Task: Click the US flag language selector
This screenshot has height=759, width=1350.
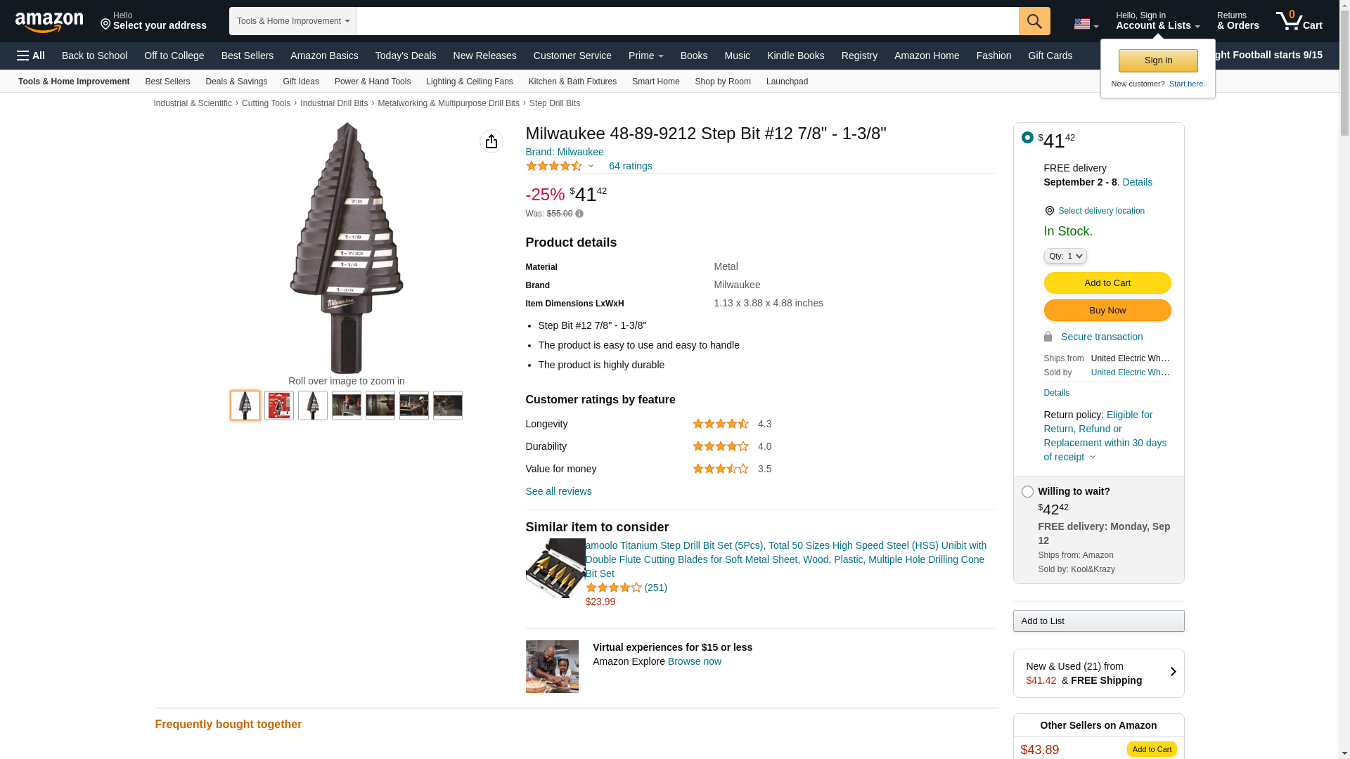Action: (x=1086, y=24)
